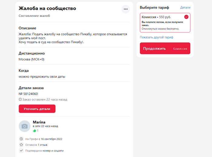Image resolution: width=212 pixels, height=157 pixels.
Task: Click clock icon next to "На Профи" date
Action: (21, 139)
